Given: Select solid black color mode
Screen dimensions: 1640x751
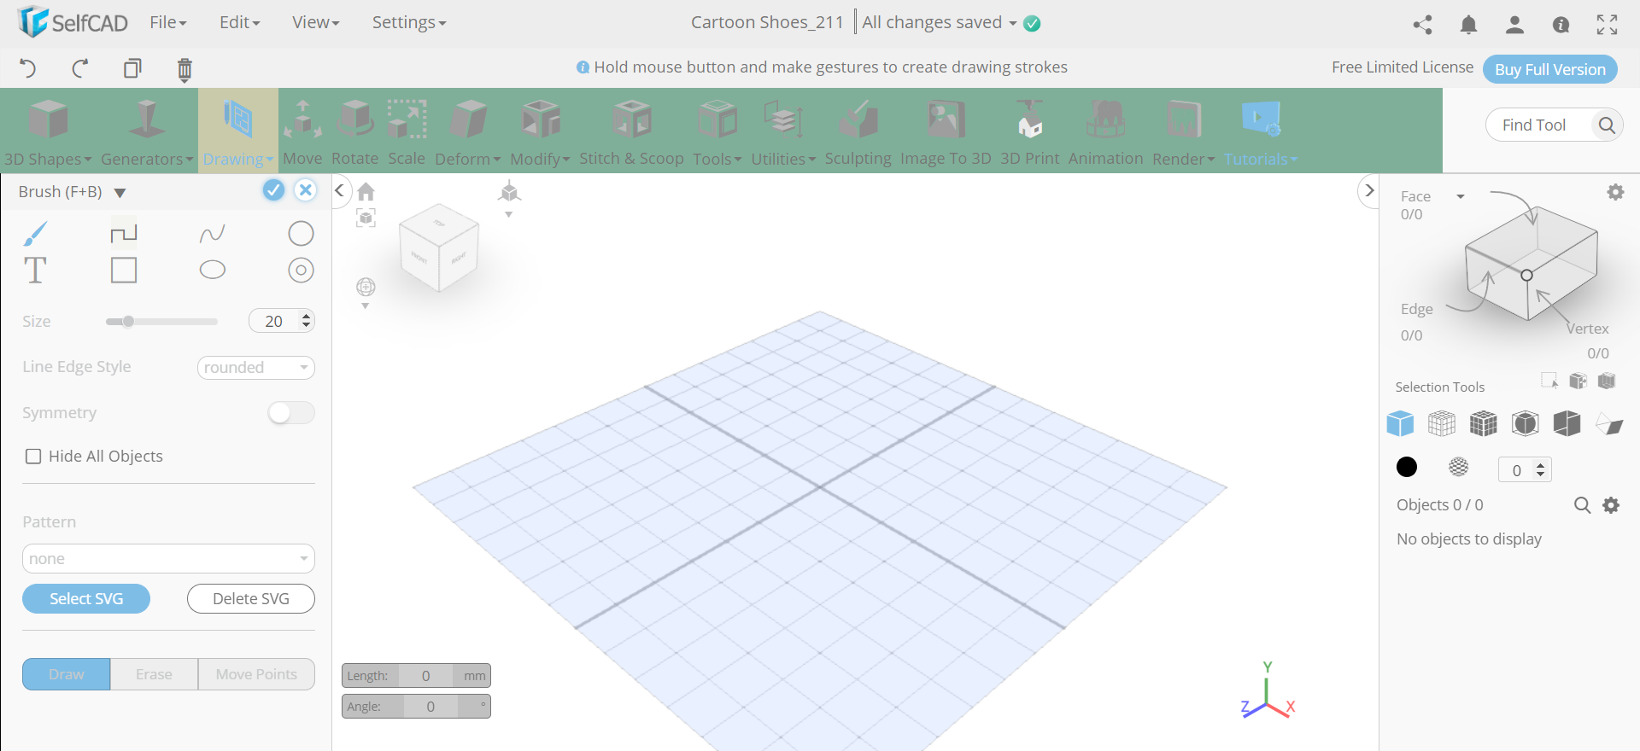Looking at the screenshot, I should (x=1406, y=467).
